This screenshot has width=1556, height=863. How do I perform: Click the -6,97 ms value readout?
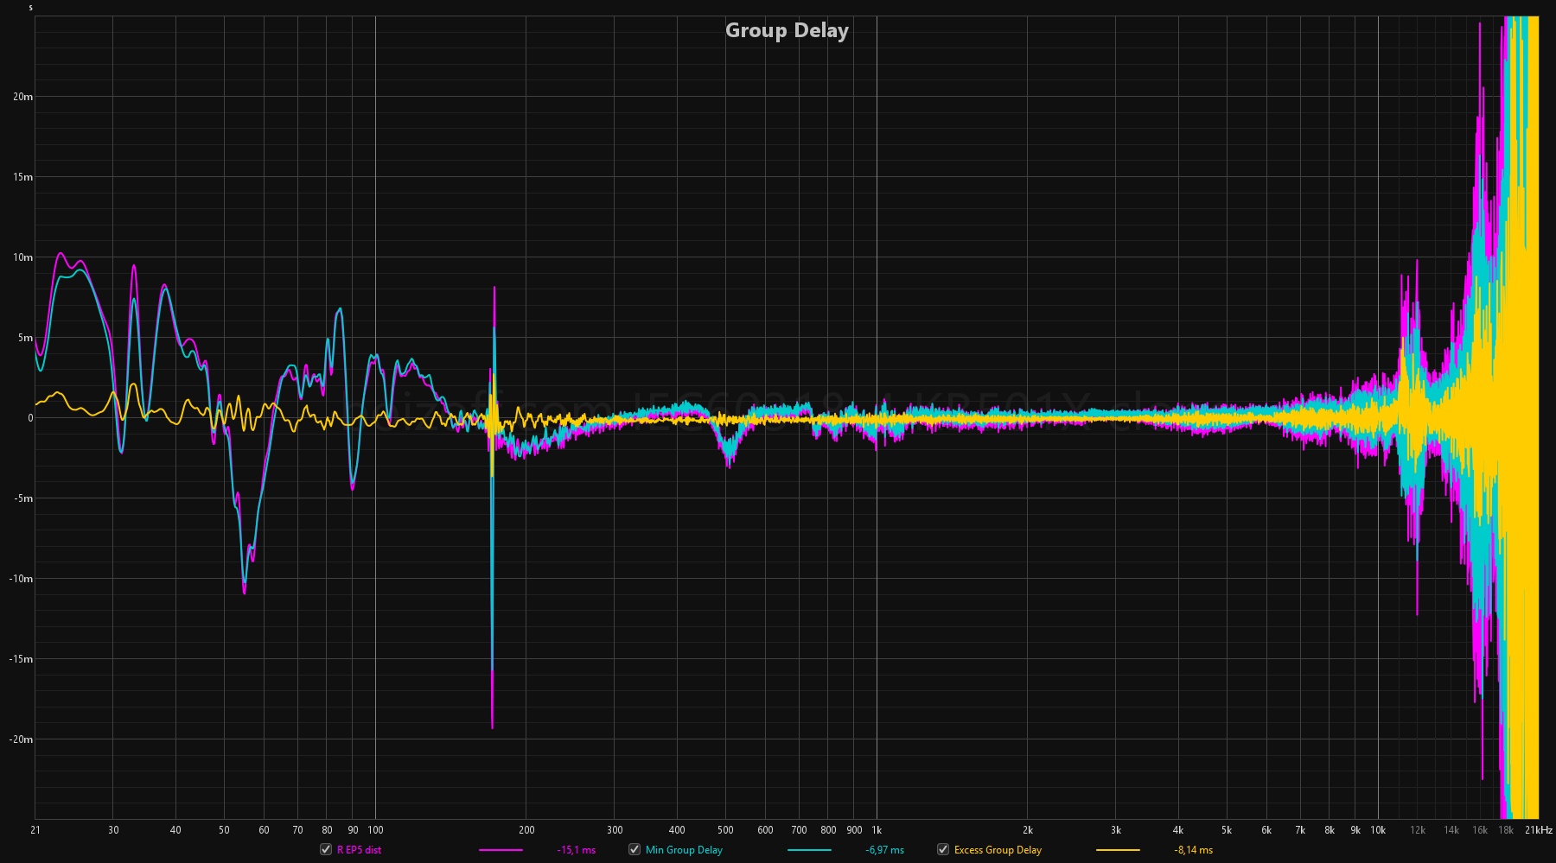coord(884,850)
